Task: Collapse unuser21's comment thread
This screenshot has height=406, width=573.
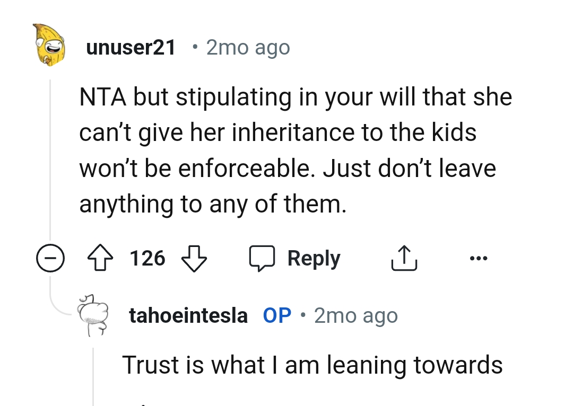Action: pyautogui.click(x=50, y=258)
